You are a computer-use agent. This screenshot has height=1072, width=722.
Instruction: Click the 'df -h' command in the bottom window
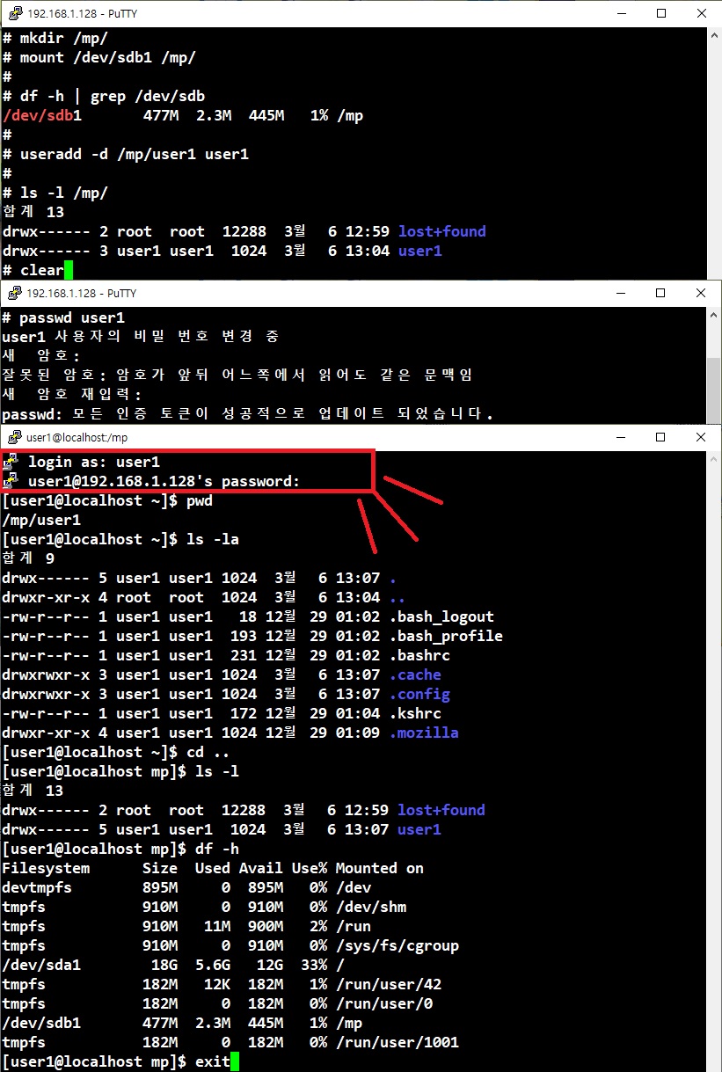[x=217, y=850]
